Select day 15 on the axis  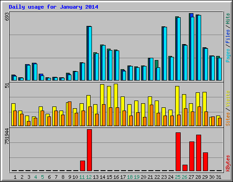109,177
